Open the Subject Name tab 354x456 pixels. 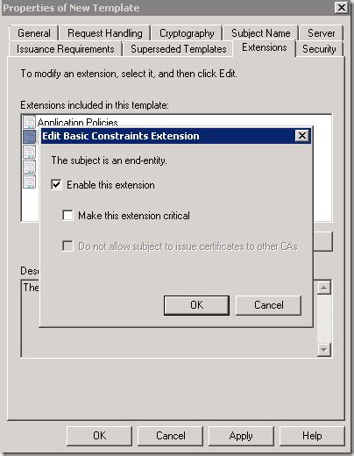click(261, 33)
